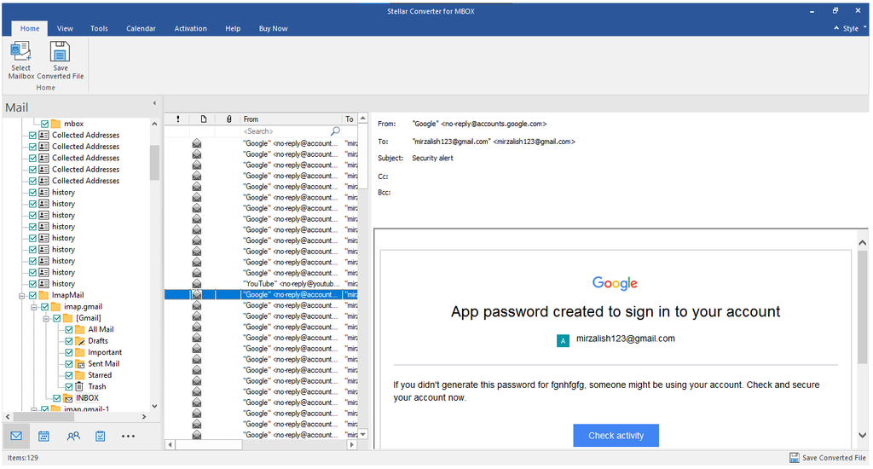Click Save Converted File in status bar
Viewport: 873px width, 469px height.
(x=829, y=458)
